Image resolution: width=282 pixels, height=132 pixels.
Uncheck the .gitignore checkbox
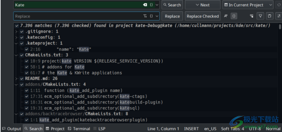pos(22,32)
